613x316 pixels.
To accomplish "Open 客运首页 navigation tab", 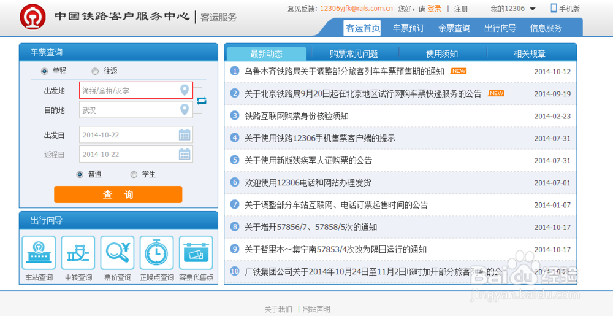I will tap(363, 28).
